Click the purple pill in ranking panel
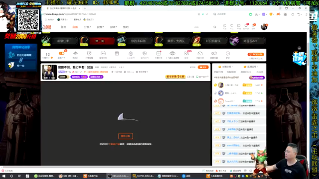The height and width of the screenshot is (179, 319). (257, 78)
